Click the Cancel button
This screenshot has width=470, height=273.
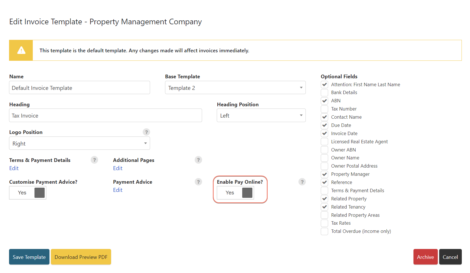coord(450,257)
